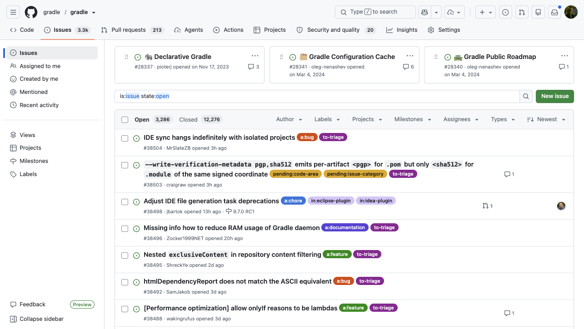Open the repository switcher dropdown arrow after gradle

pos(94,13)
